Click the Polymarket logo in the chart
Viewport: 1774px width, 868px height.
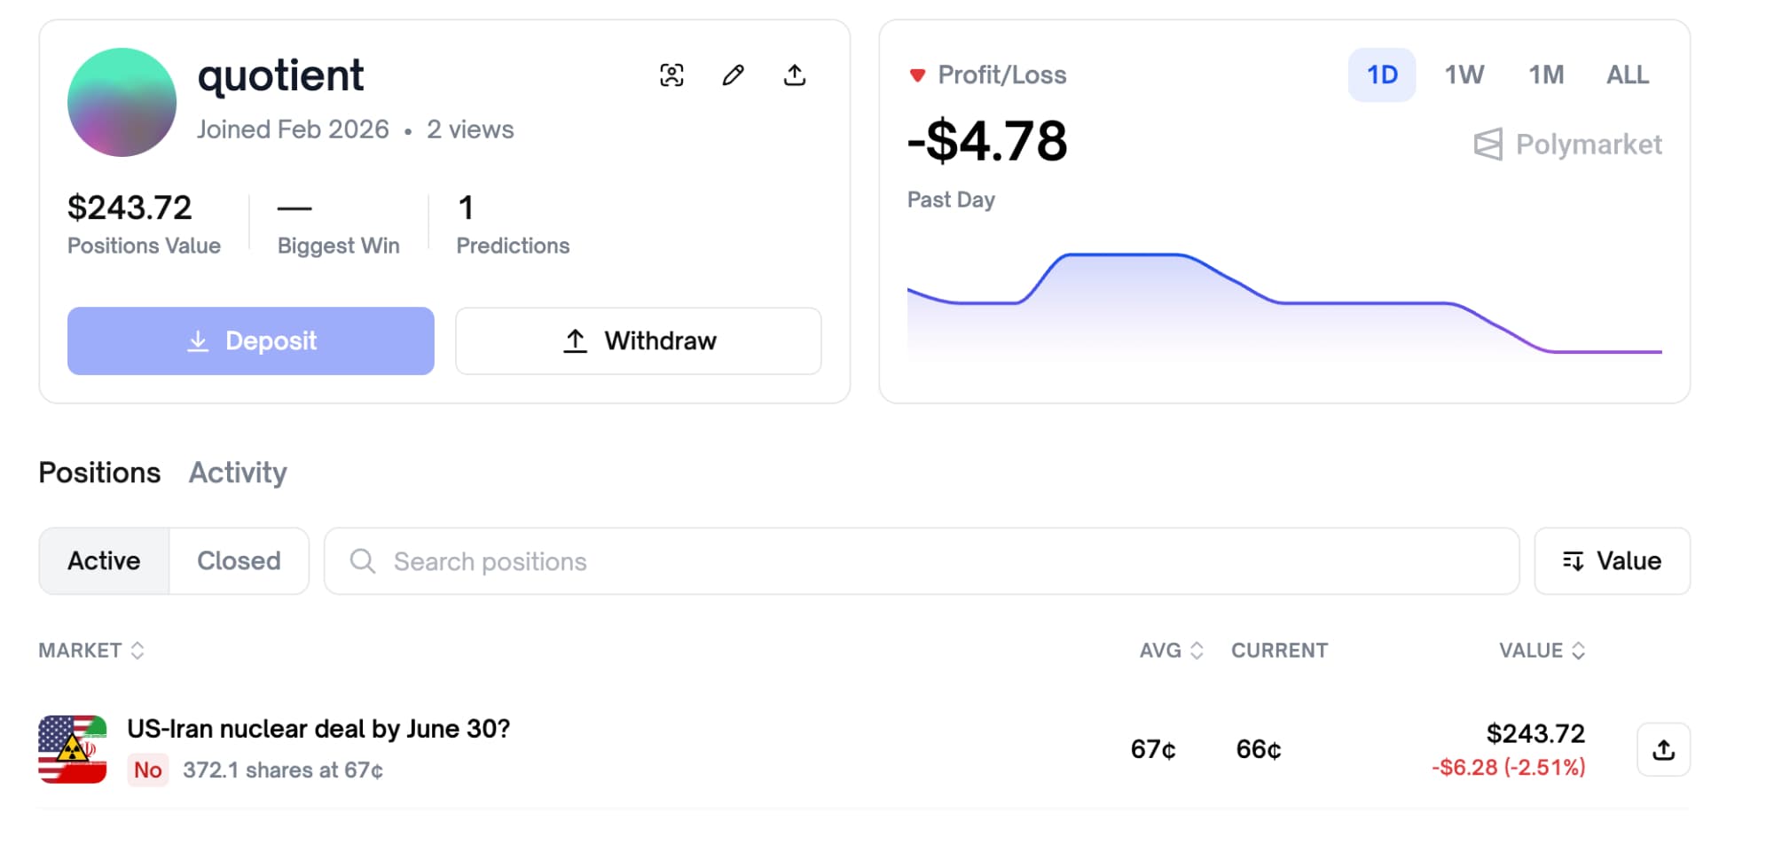pos(1567,145)
